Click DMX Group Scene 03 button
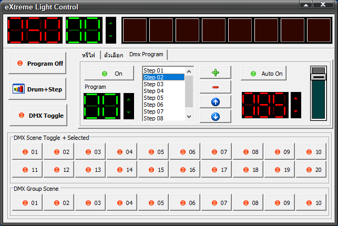Image resolution: width=338 pixels, height=226 pixels. (90, 203)
